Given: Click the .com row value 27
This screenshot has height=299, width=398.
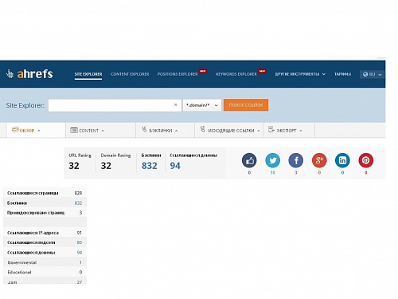Looking at the screenshot, I should [x=80, y=282].
